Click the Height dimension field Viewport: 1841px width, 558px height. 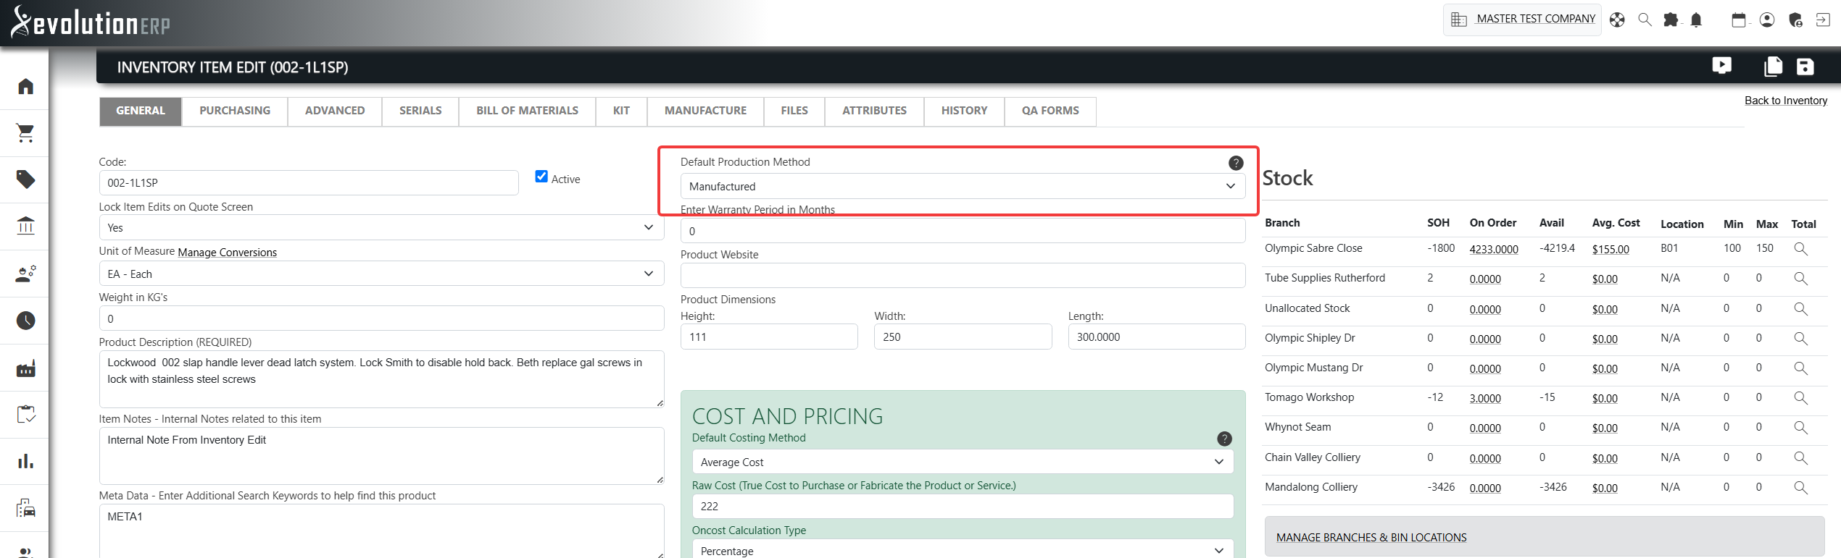pos(769,337)
